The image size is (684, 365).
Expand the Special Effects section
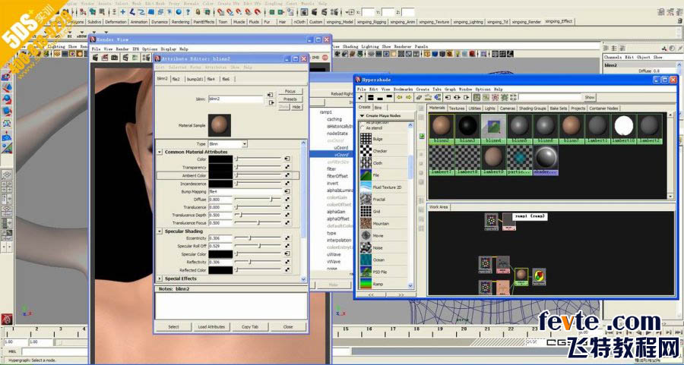click(160, 278)
